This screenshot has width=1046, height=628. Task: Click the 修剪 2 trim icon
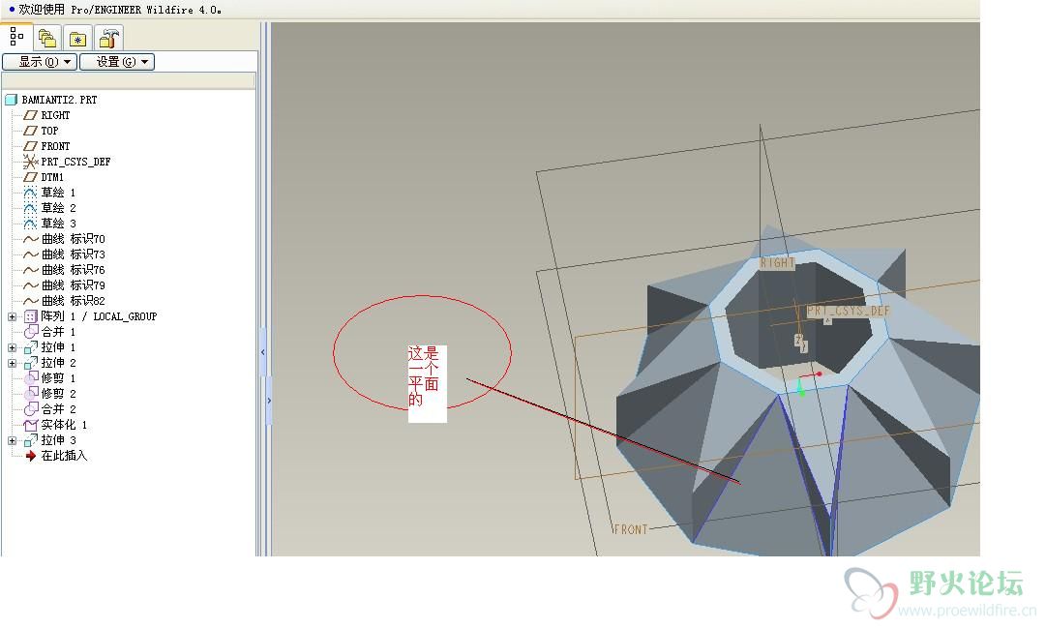[31, 394]
